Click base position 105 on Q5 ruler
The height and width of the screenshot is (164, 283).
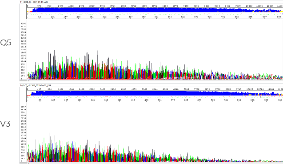52,17
